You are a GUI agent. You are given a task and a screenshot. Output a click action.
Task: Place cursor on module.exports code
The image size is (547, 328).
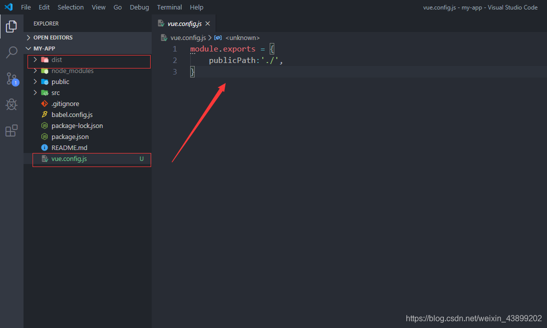coord(223,49)
